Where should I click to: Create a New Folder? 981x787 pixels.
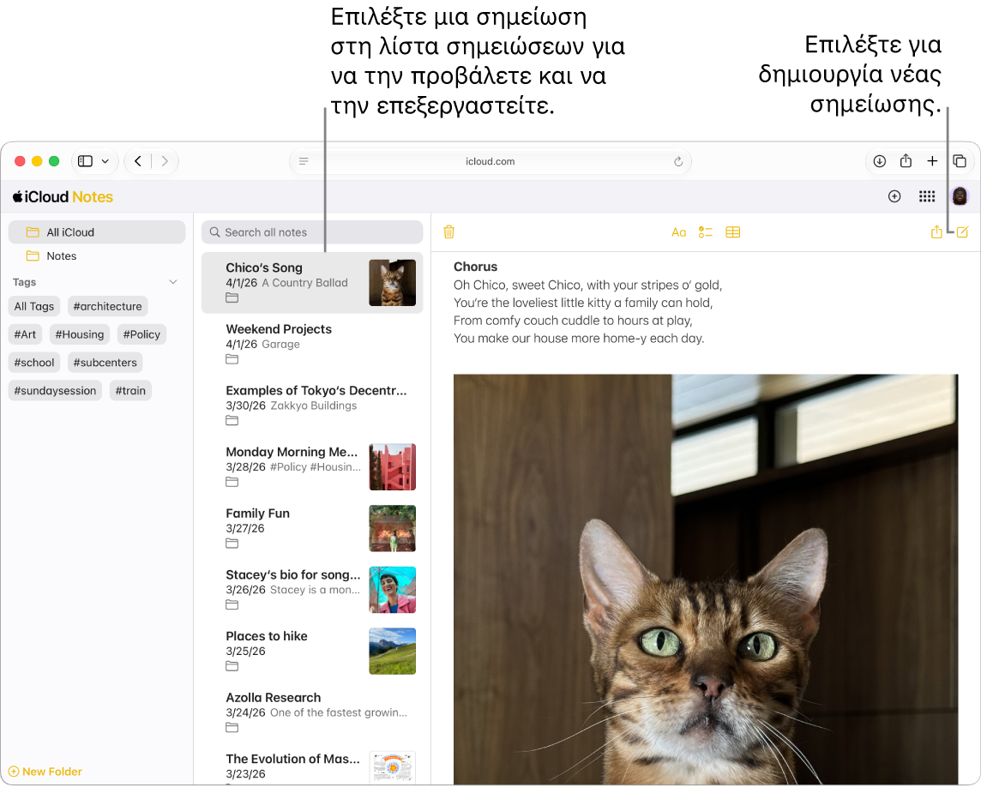[45, 772]
